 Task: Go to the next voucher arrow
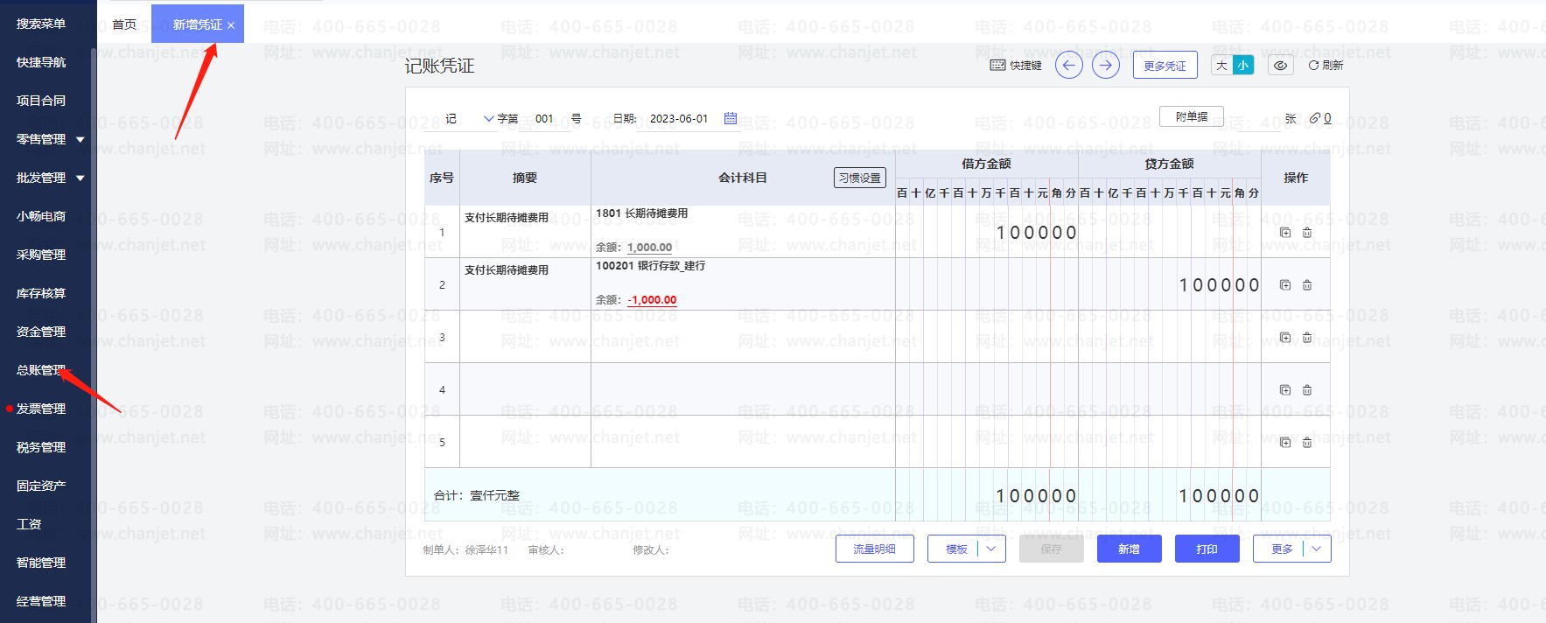point(1106,66)
